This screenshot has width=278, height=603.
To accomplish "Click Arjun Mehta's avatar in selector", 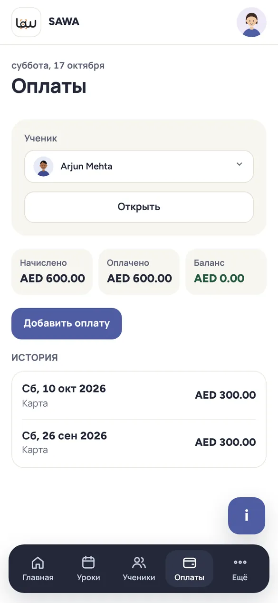I will click(x=44, y=166).
